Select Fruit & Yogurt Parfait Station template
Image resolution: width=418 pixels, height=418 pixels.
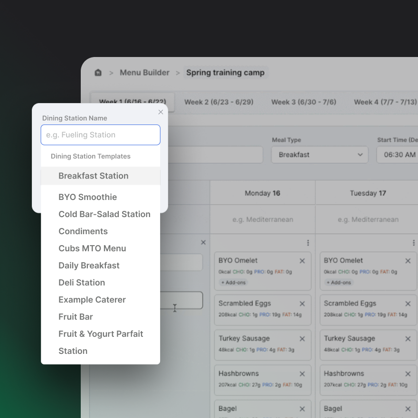(101, 342)
